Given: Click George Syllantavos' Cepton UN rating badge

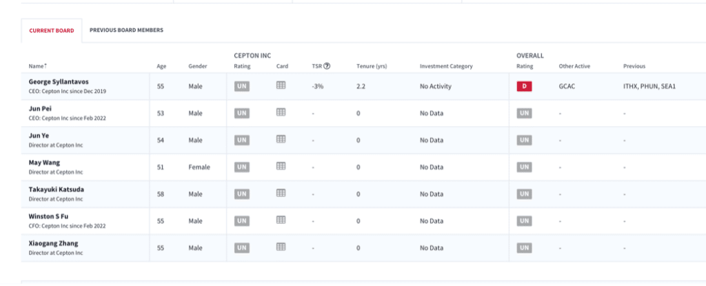Looking at the screenshot, I should (x=242, y=86).
